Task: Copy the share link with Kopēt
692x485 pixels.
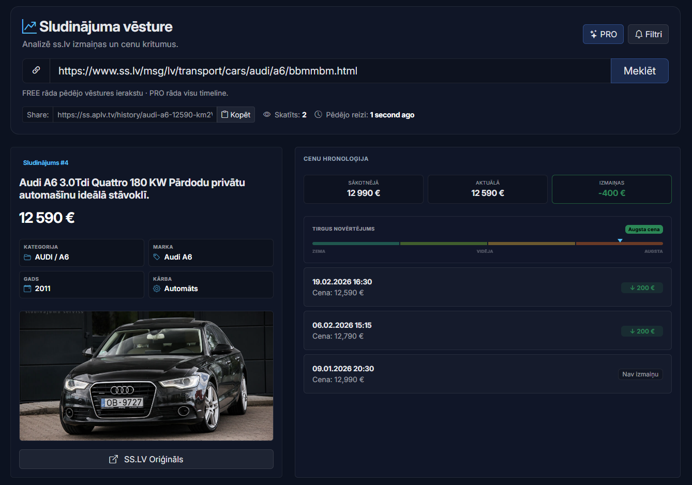Action: 236,115
